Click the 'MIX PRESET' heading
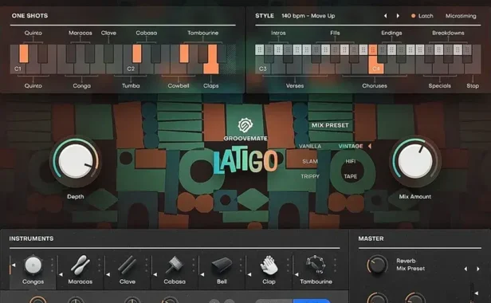The image size is (491, 303). coord(330,125)
